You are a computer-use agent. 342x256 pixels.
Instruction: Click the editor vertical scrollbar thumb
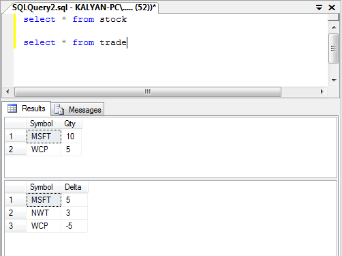pyautogui.click(x=333, y=48)
